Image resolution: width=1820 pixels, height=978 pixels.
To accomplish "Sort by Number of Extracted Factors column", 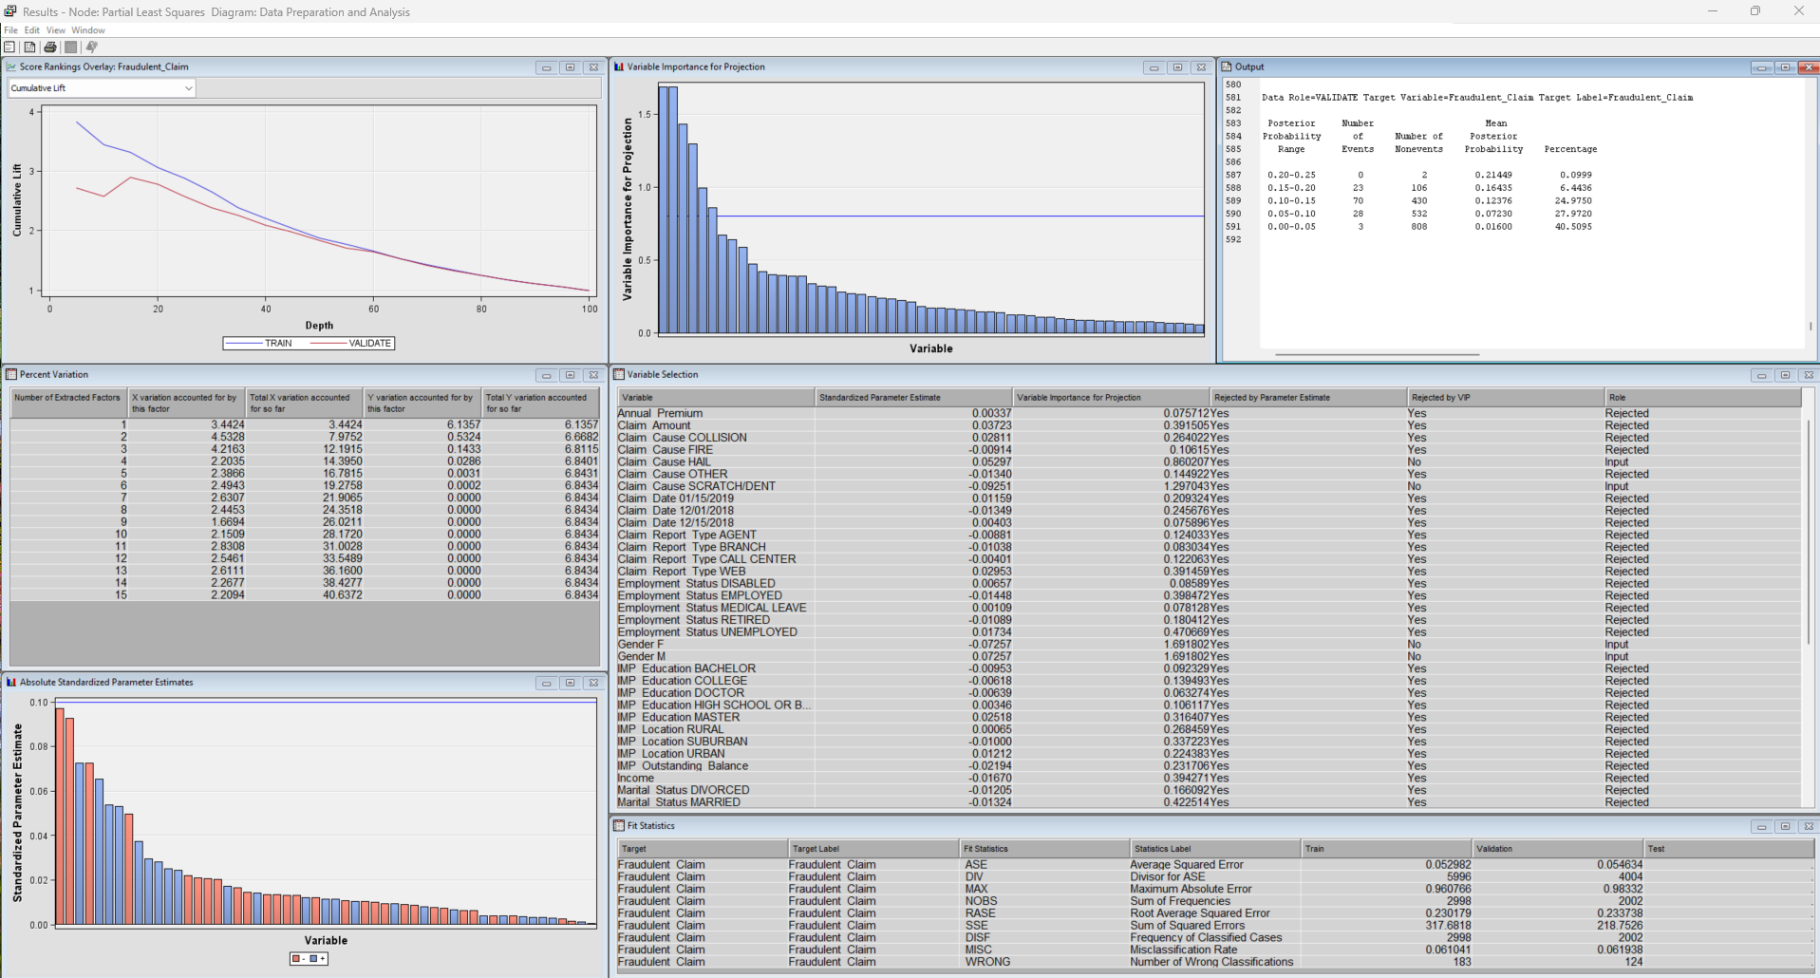I will pos(68,403).
